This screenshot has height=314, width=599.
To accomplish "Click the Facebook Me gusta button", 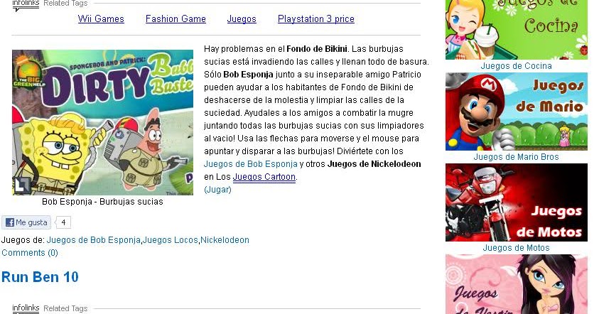I will click(x=26, y=222).
